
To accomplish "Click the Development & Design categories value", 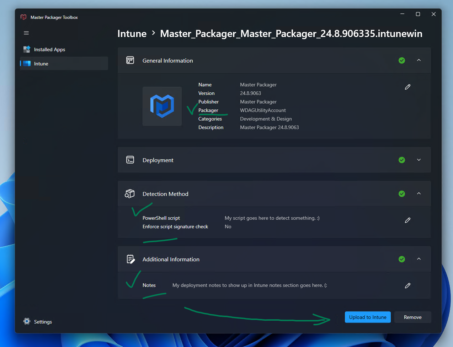I will tap(266, 119).
